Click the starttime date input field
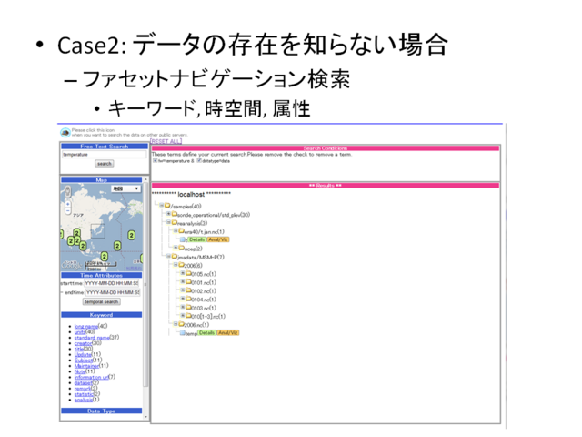This screenshot has width=582, height=437. pyautogui.click(x=112, y=282)
